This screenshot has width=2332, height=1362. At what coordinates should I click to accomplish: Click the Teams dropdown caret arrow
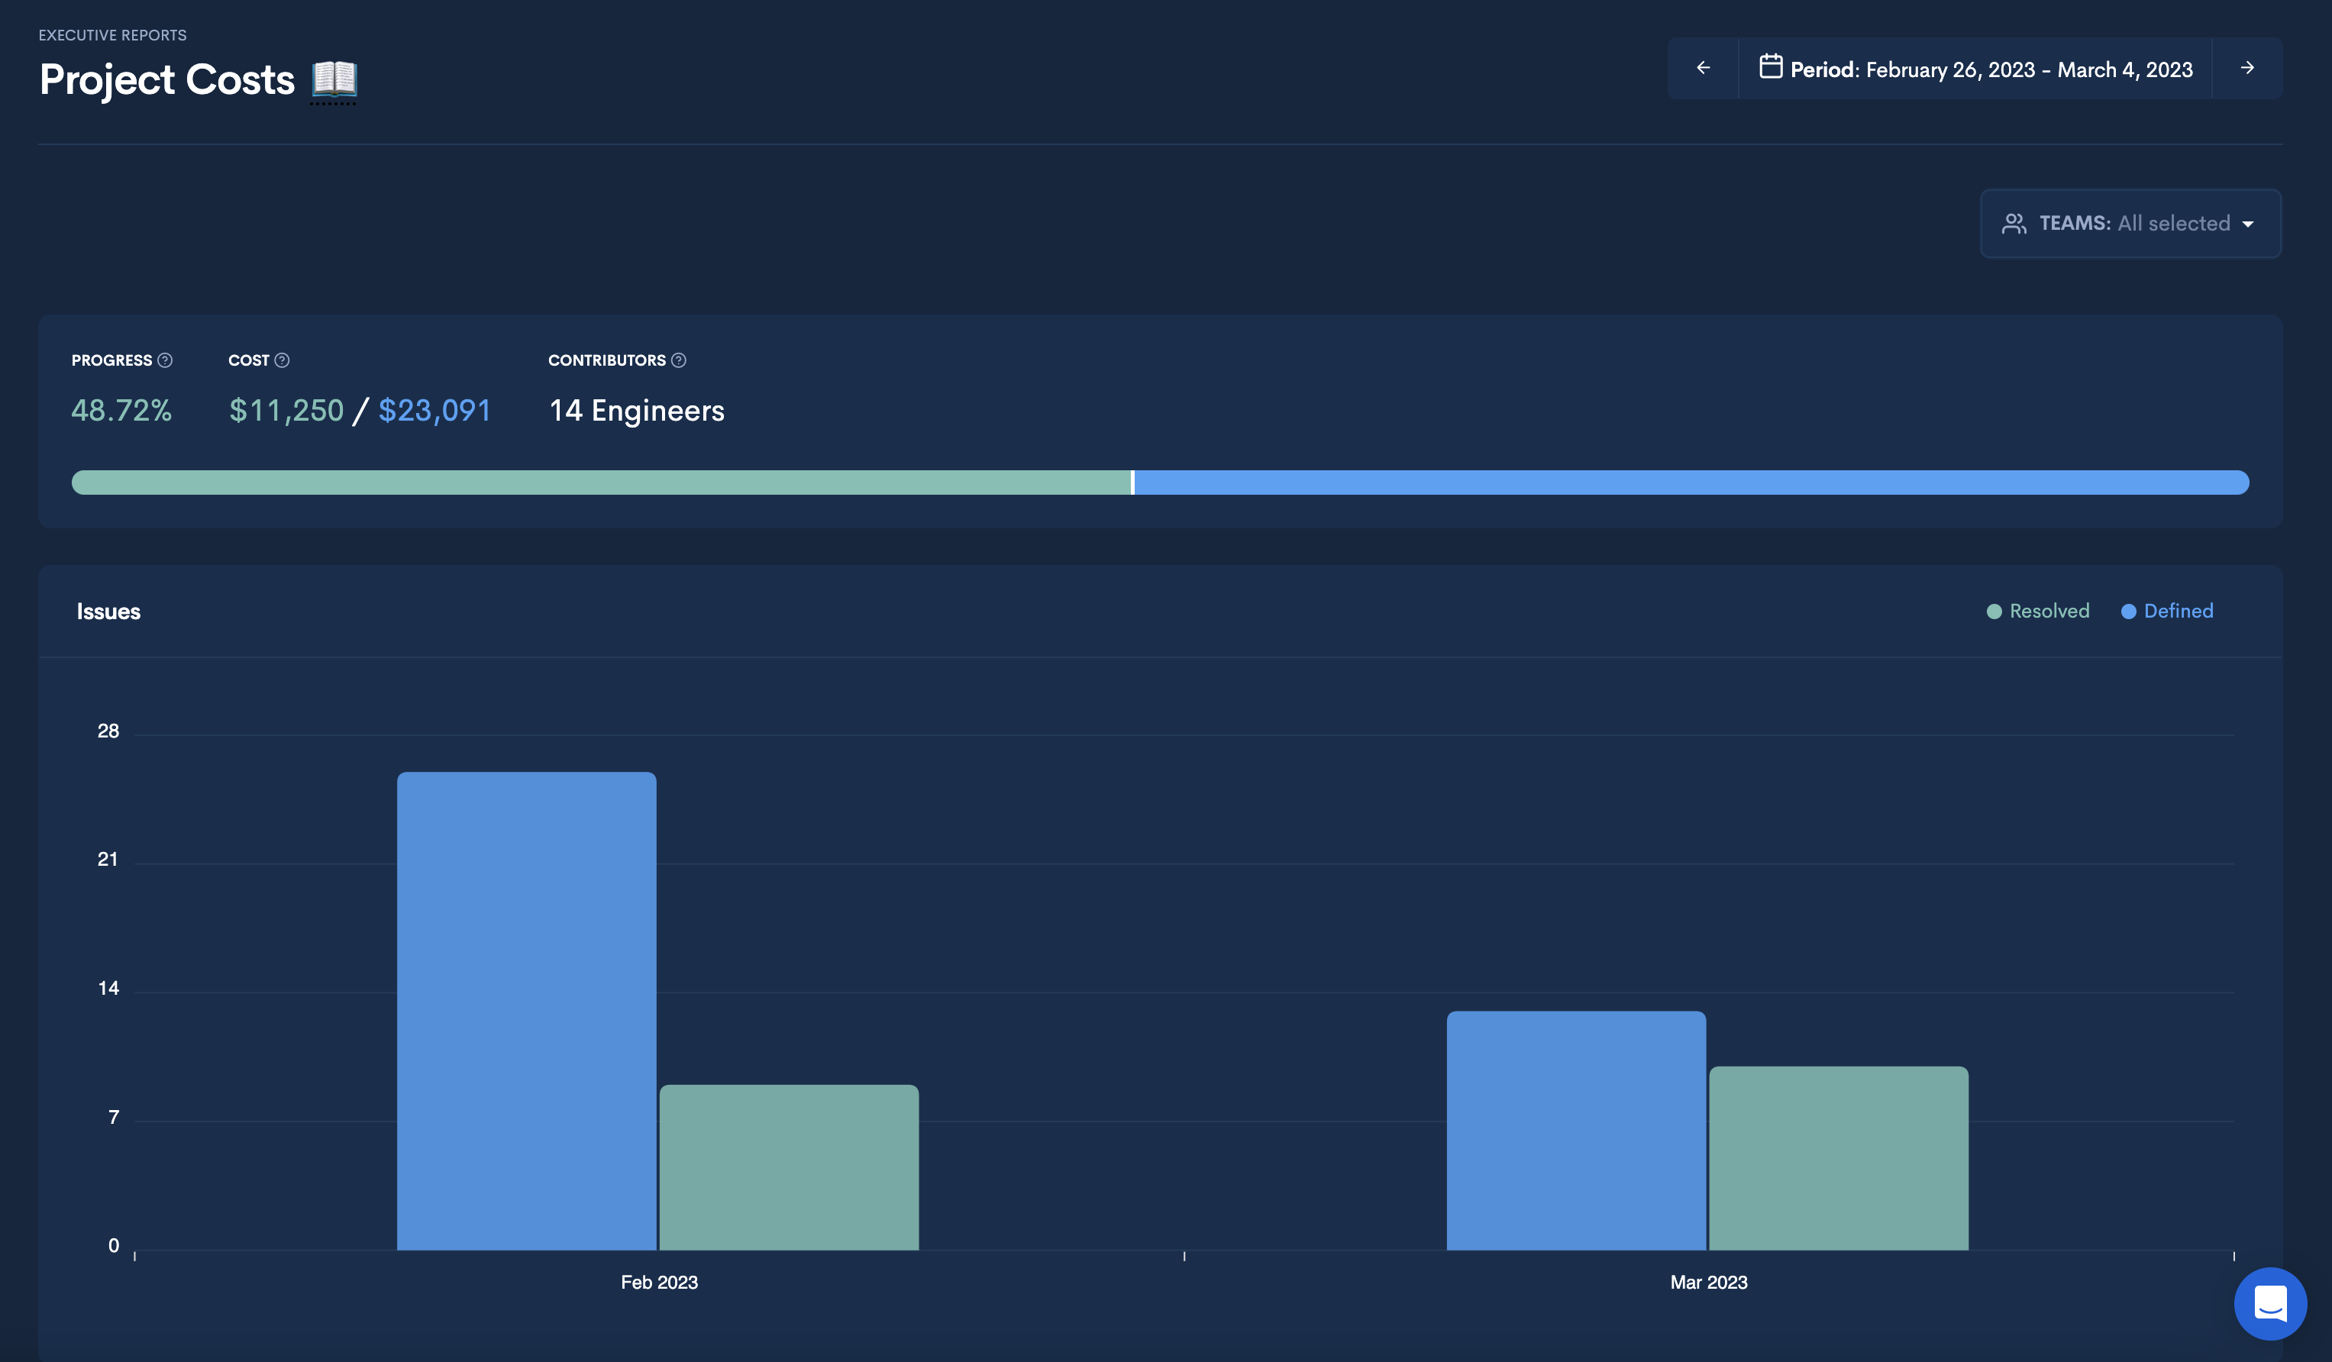click(2248, 225)
